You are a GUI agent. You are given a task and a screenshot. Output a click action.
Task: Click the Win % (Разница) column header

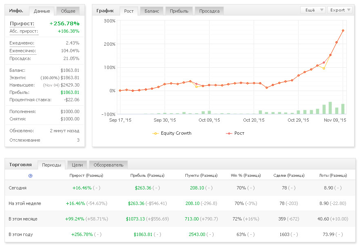coord(246,176)
